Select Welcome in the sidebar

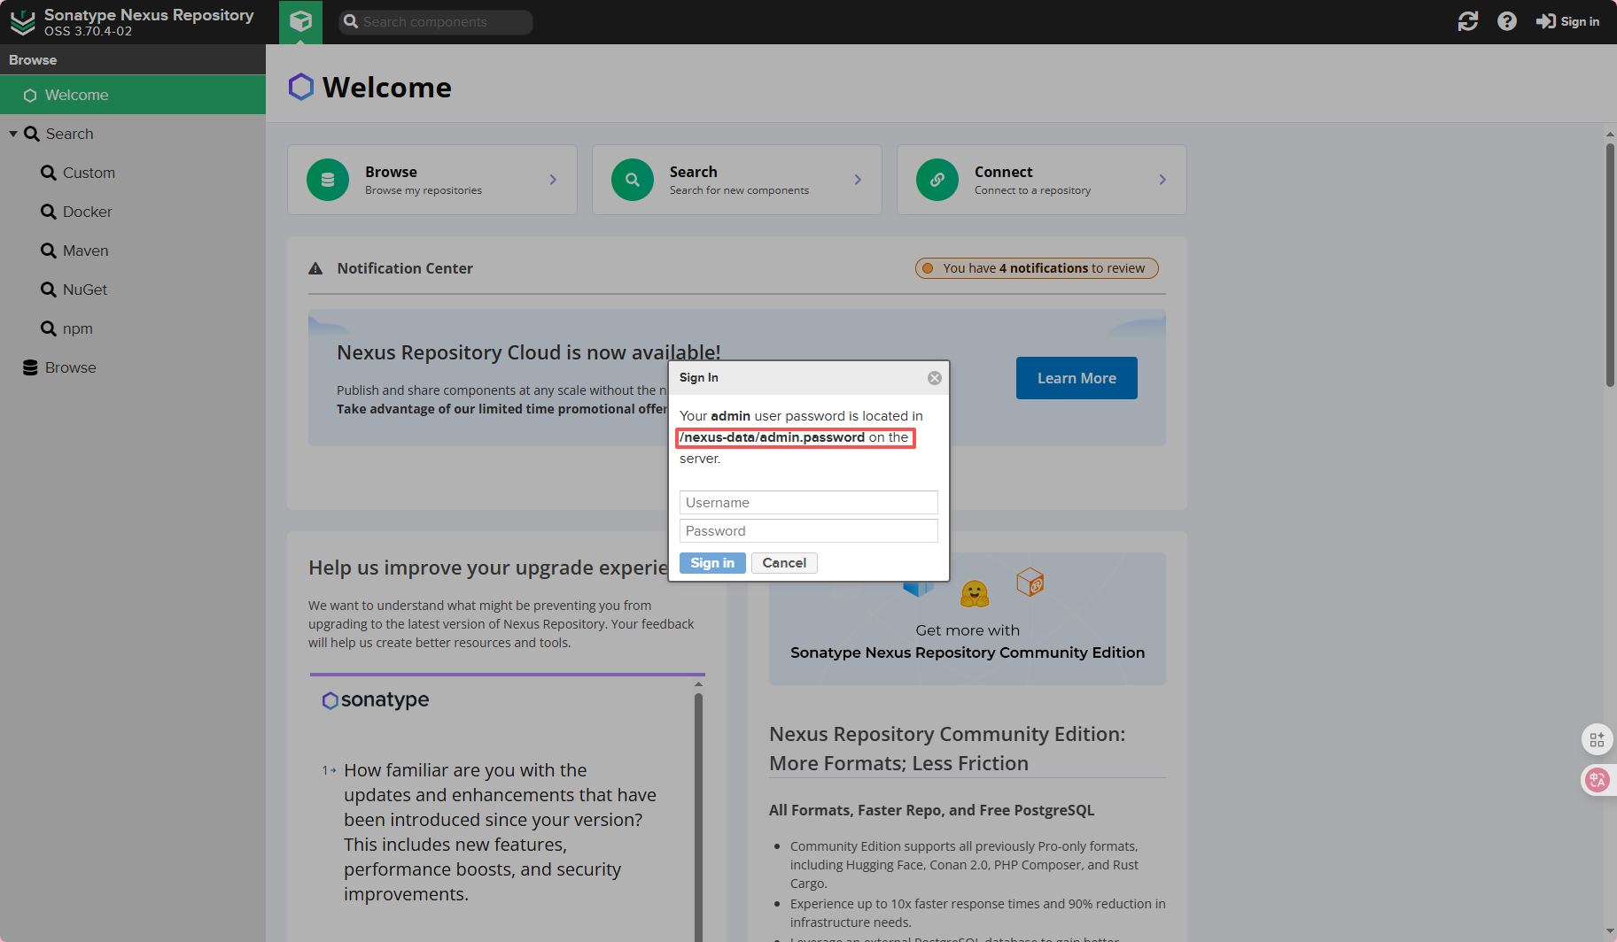pyautogui.click(x=77, y=95)
